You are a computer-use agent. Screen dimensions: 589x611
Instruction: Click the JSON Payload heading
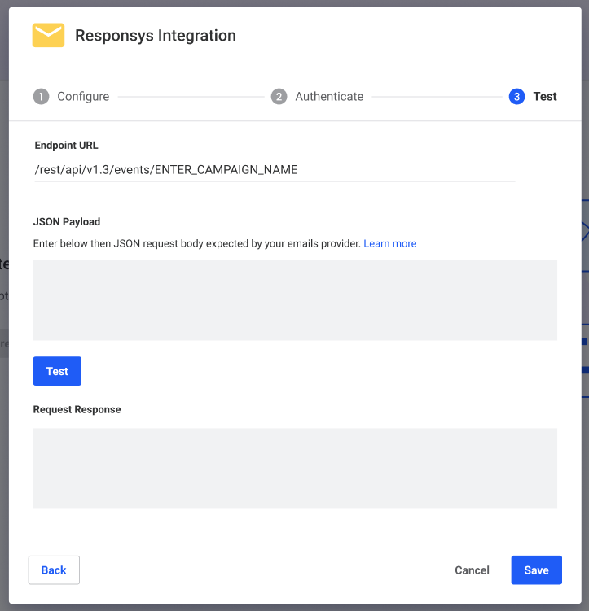(67, 221)
